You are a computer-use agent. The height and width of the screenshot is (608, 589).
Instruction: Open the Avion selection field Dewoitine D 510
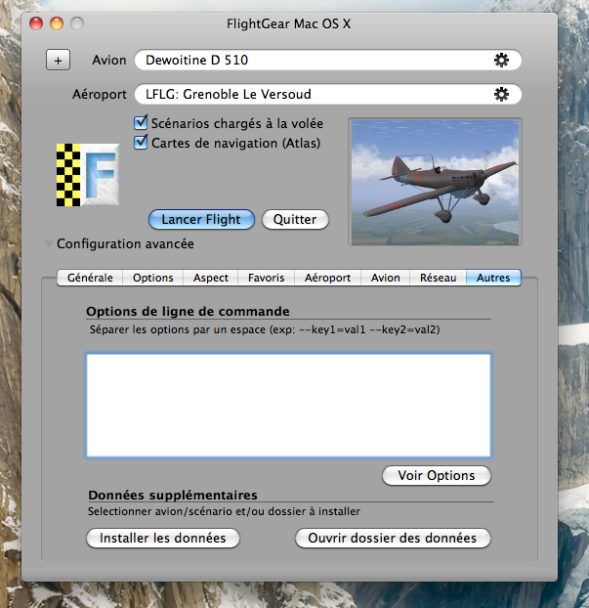[328, 60]
